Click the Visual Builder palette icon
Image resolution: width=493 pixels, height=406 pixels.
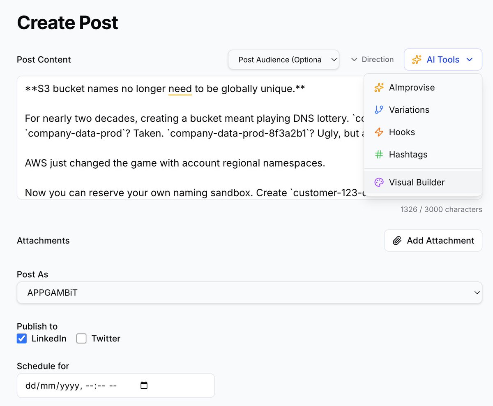click(379, 182)
